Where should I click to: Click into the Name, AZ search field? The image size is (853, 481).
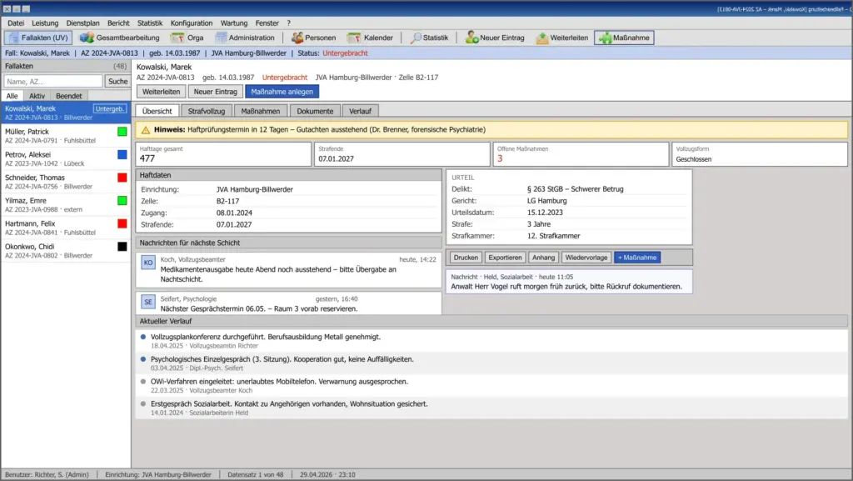[x=52, y=81]
